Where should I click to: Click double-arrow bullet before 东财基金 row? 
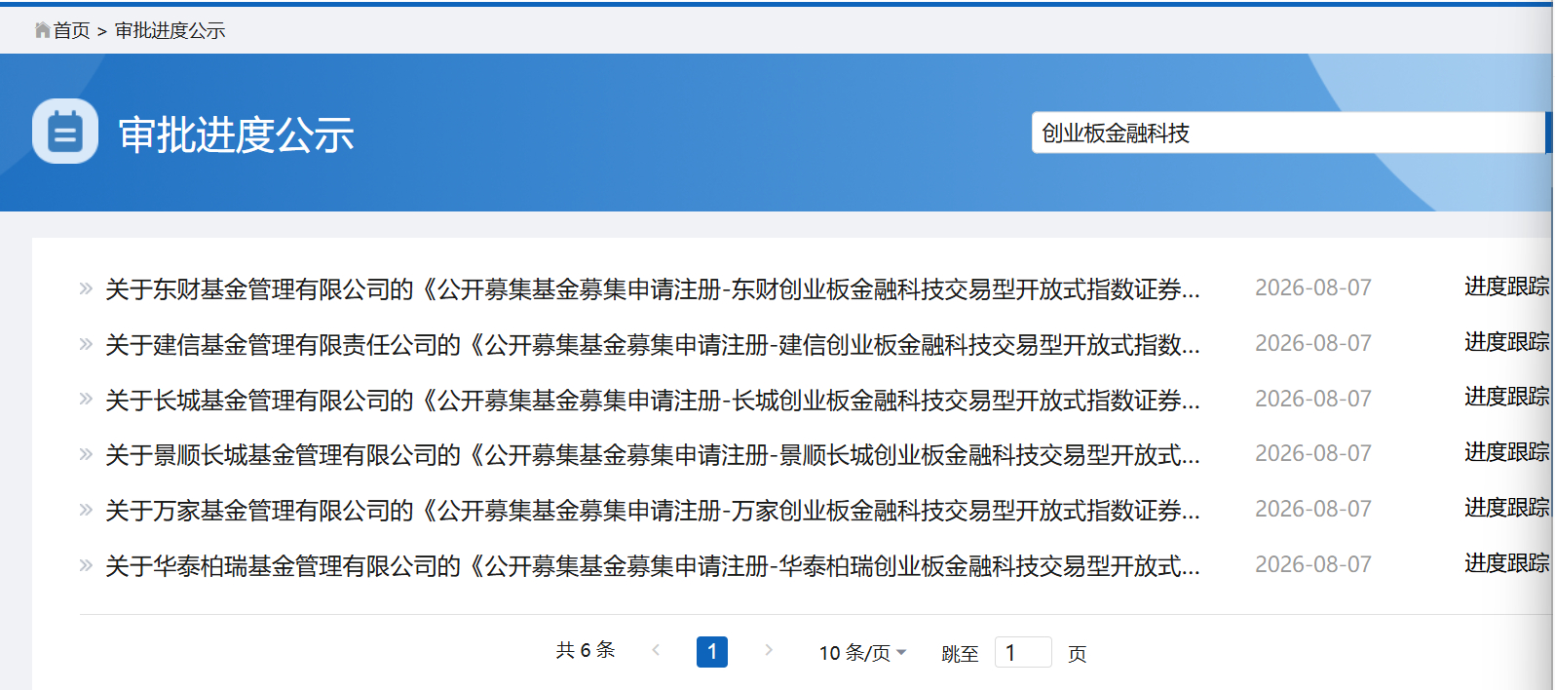click(x=86, y=288)
